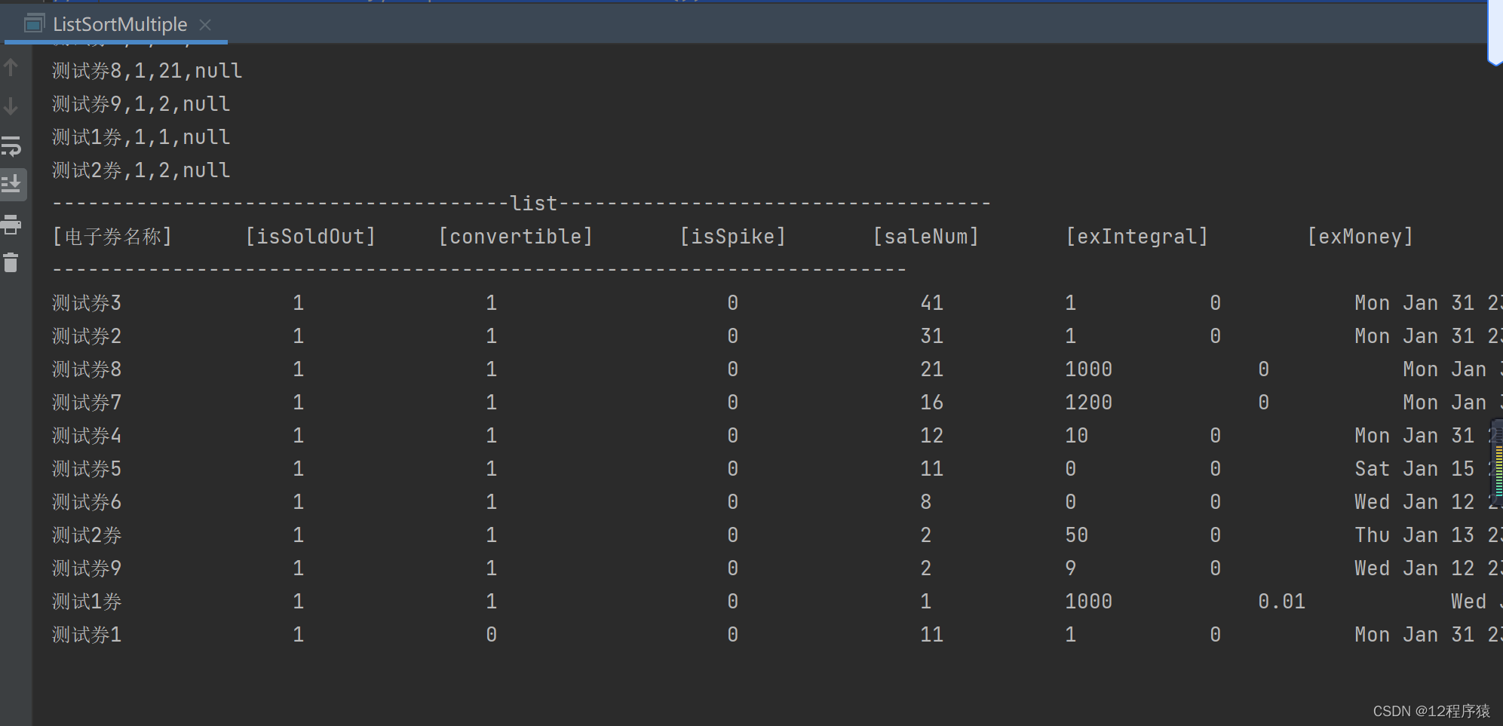This screenshot has height=726, width=1503.
Task: Toggle the soft-wrap console icon
Action: pos(11,146)
